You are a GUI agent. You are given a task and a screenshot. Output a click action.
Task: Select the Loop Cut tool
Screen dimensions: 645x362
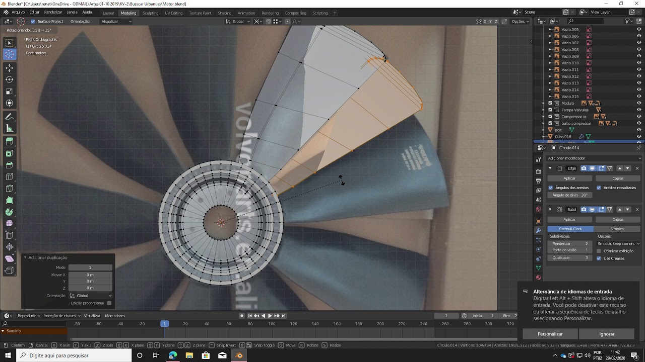[10, 176]
